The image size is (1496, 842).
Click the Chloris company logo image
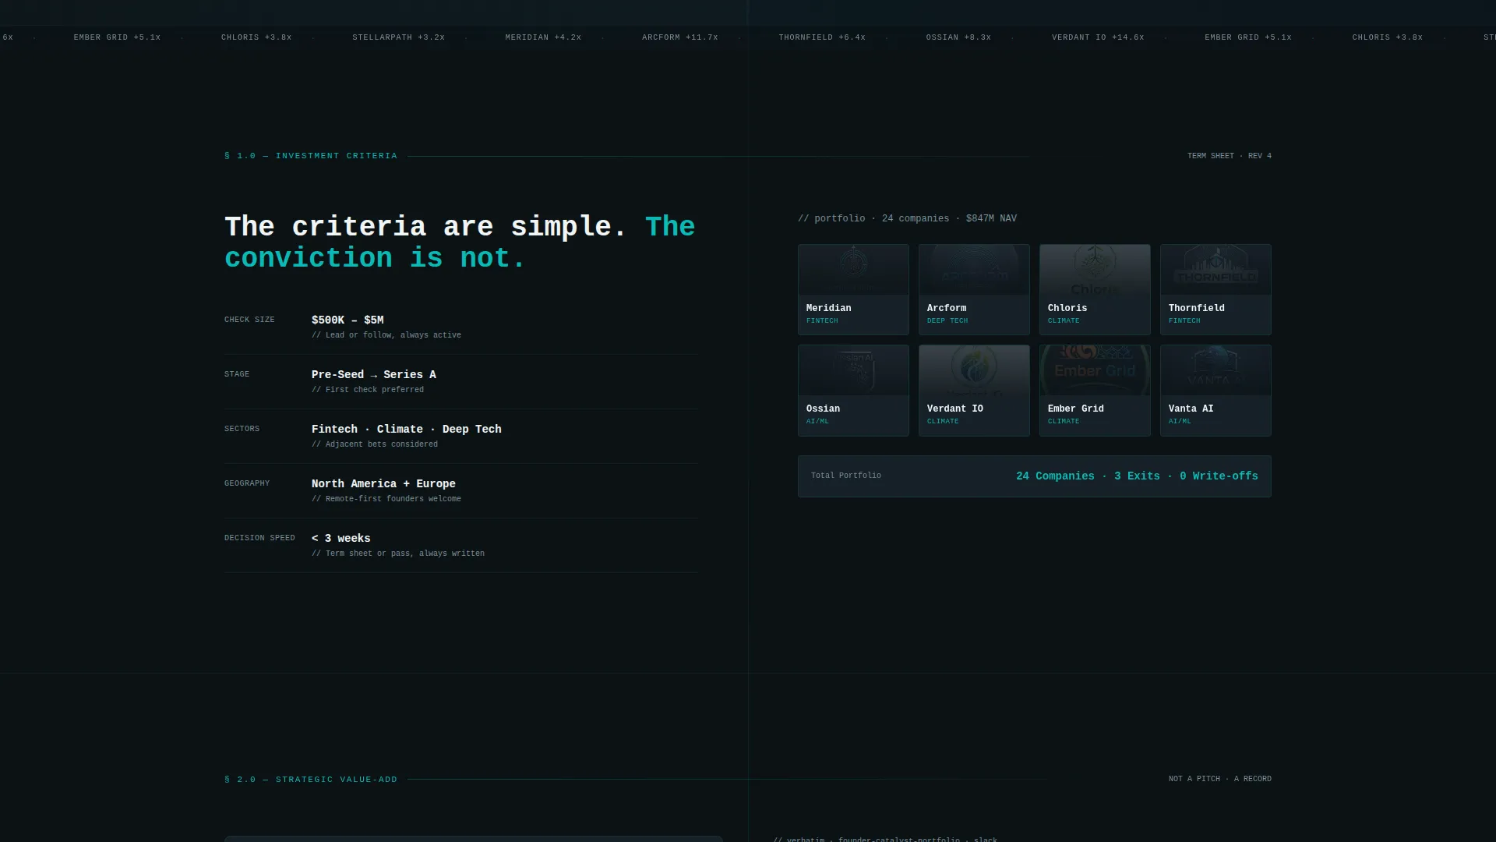pos(1095,270)
